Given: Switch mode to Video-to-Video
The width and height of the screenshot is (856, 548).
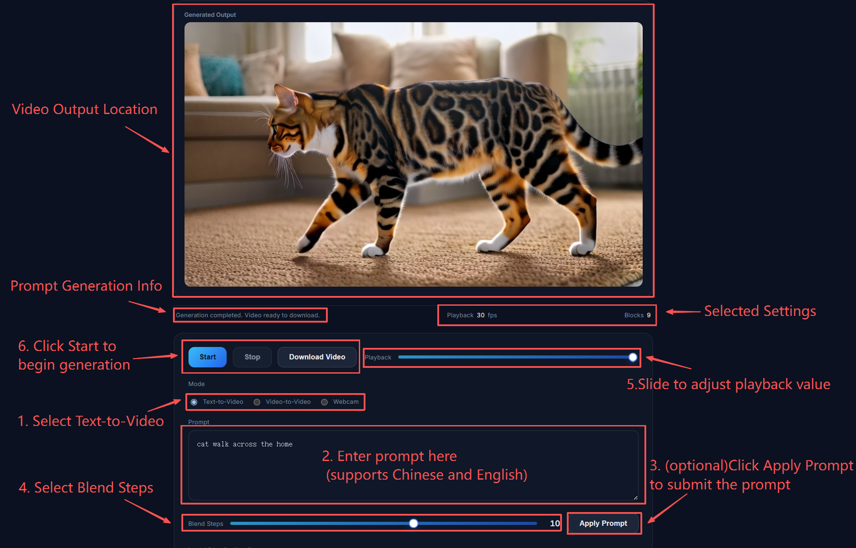Looking at the screenshot, I should [x=257, y=402].
